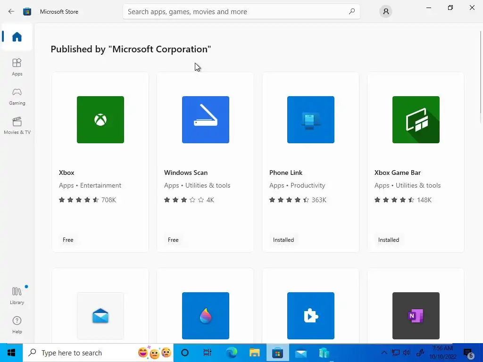Open Task View on the taskbar
Viewport: 483px width, 362px height.
click(208, 353)
